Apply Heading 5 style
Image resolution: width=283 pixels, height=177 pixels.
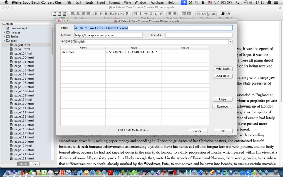117,14
